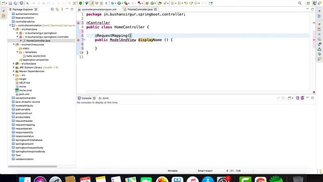
Task: Collapse the templates folder
Action: click(18, 52)
